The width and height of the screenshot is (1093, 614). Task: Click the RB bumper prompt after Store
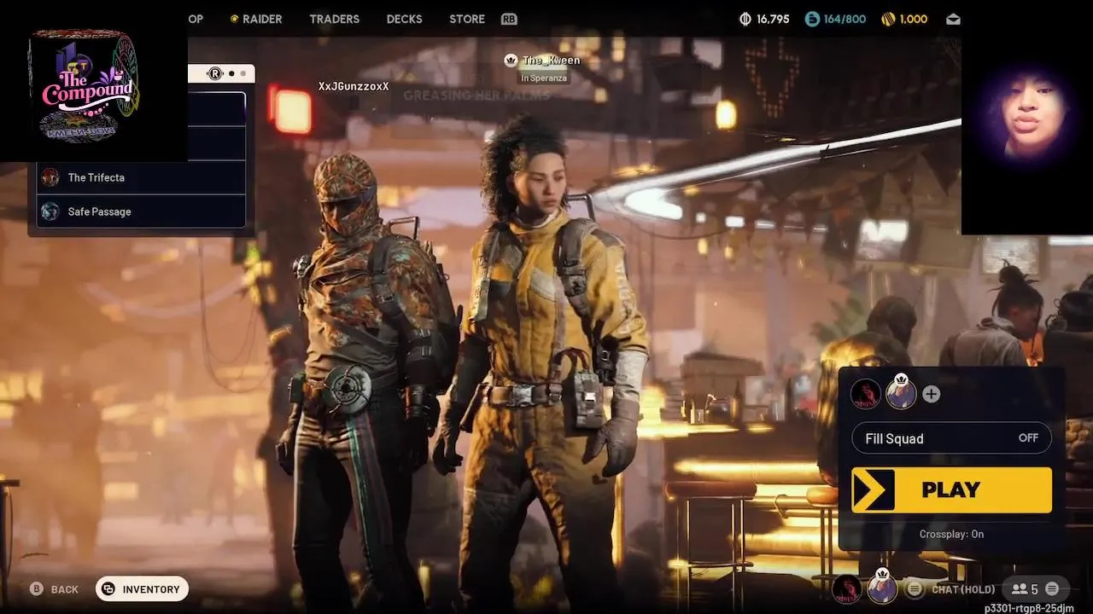(x=509, y=19)
